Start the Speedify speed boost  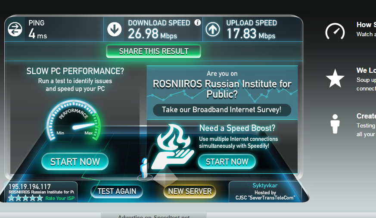pos(227,162)
